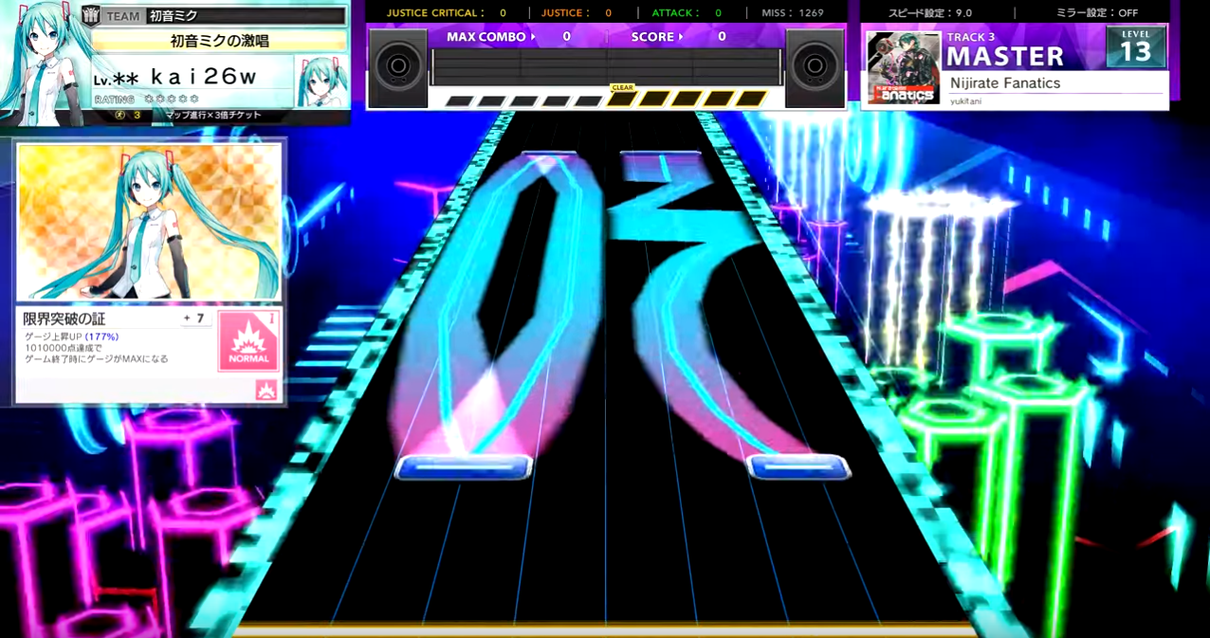
Task: Click the right speaker graphic
Action: tap(816, 67)
